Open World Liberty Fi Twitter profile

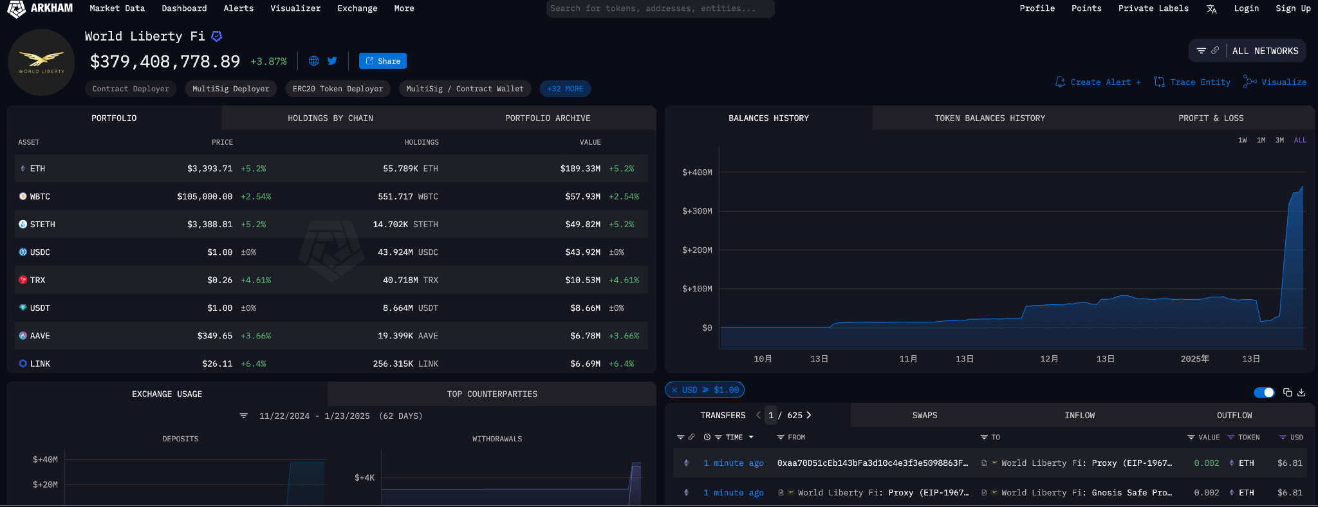coord(332,61)
